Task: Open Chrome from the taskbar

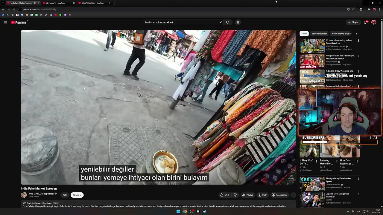Action: click(x=185, y=211)
